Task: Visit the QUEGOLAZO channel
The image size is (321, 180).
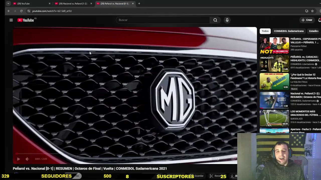Action: pos(296,119)
